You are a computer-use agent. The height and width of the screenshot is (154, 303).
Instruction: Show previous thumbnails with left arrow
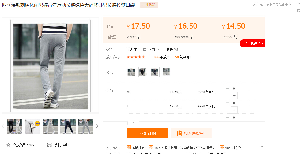tap(3, 126)
